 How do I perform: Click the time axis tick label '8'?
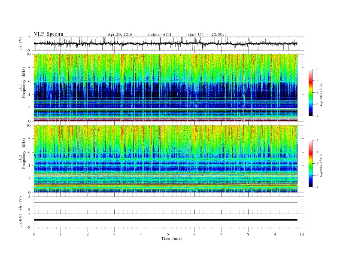[248, 234]
